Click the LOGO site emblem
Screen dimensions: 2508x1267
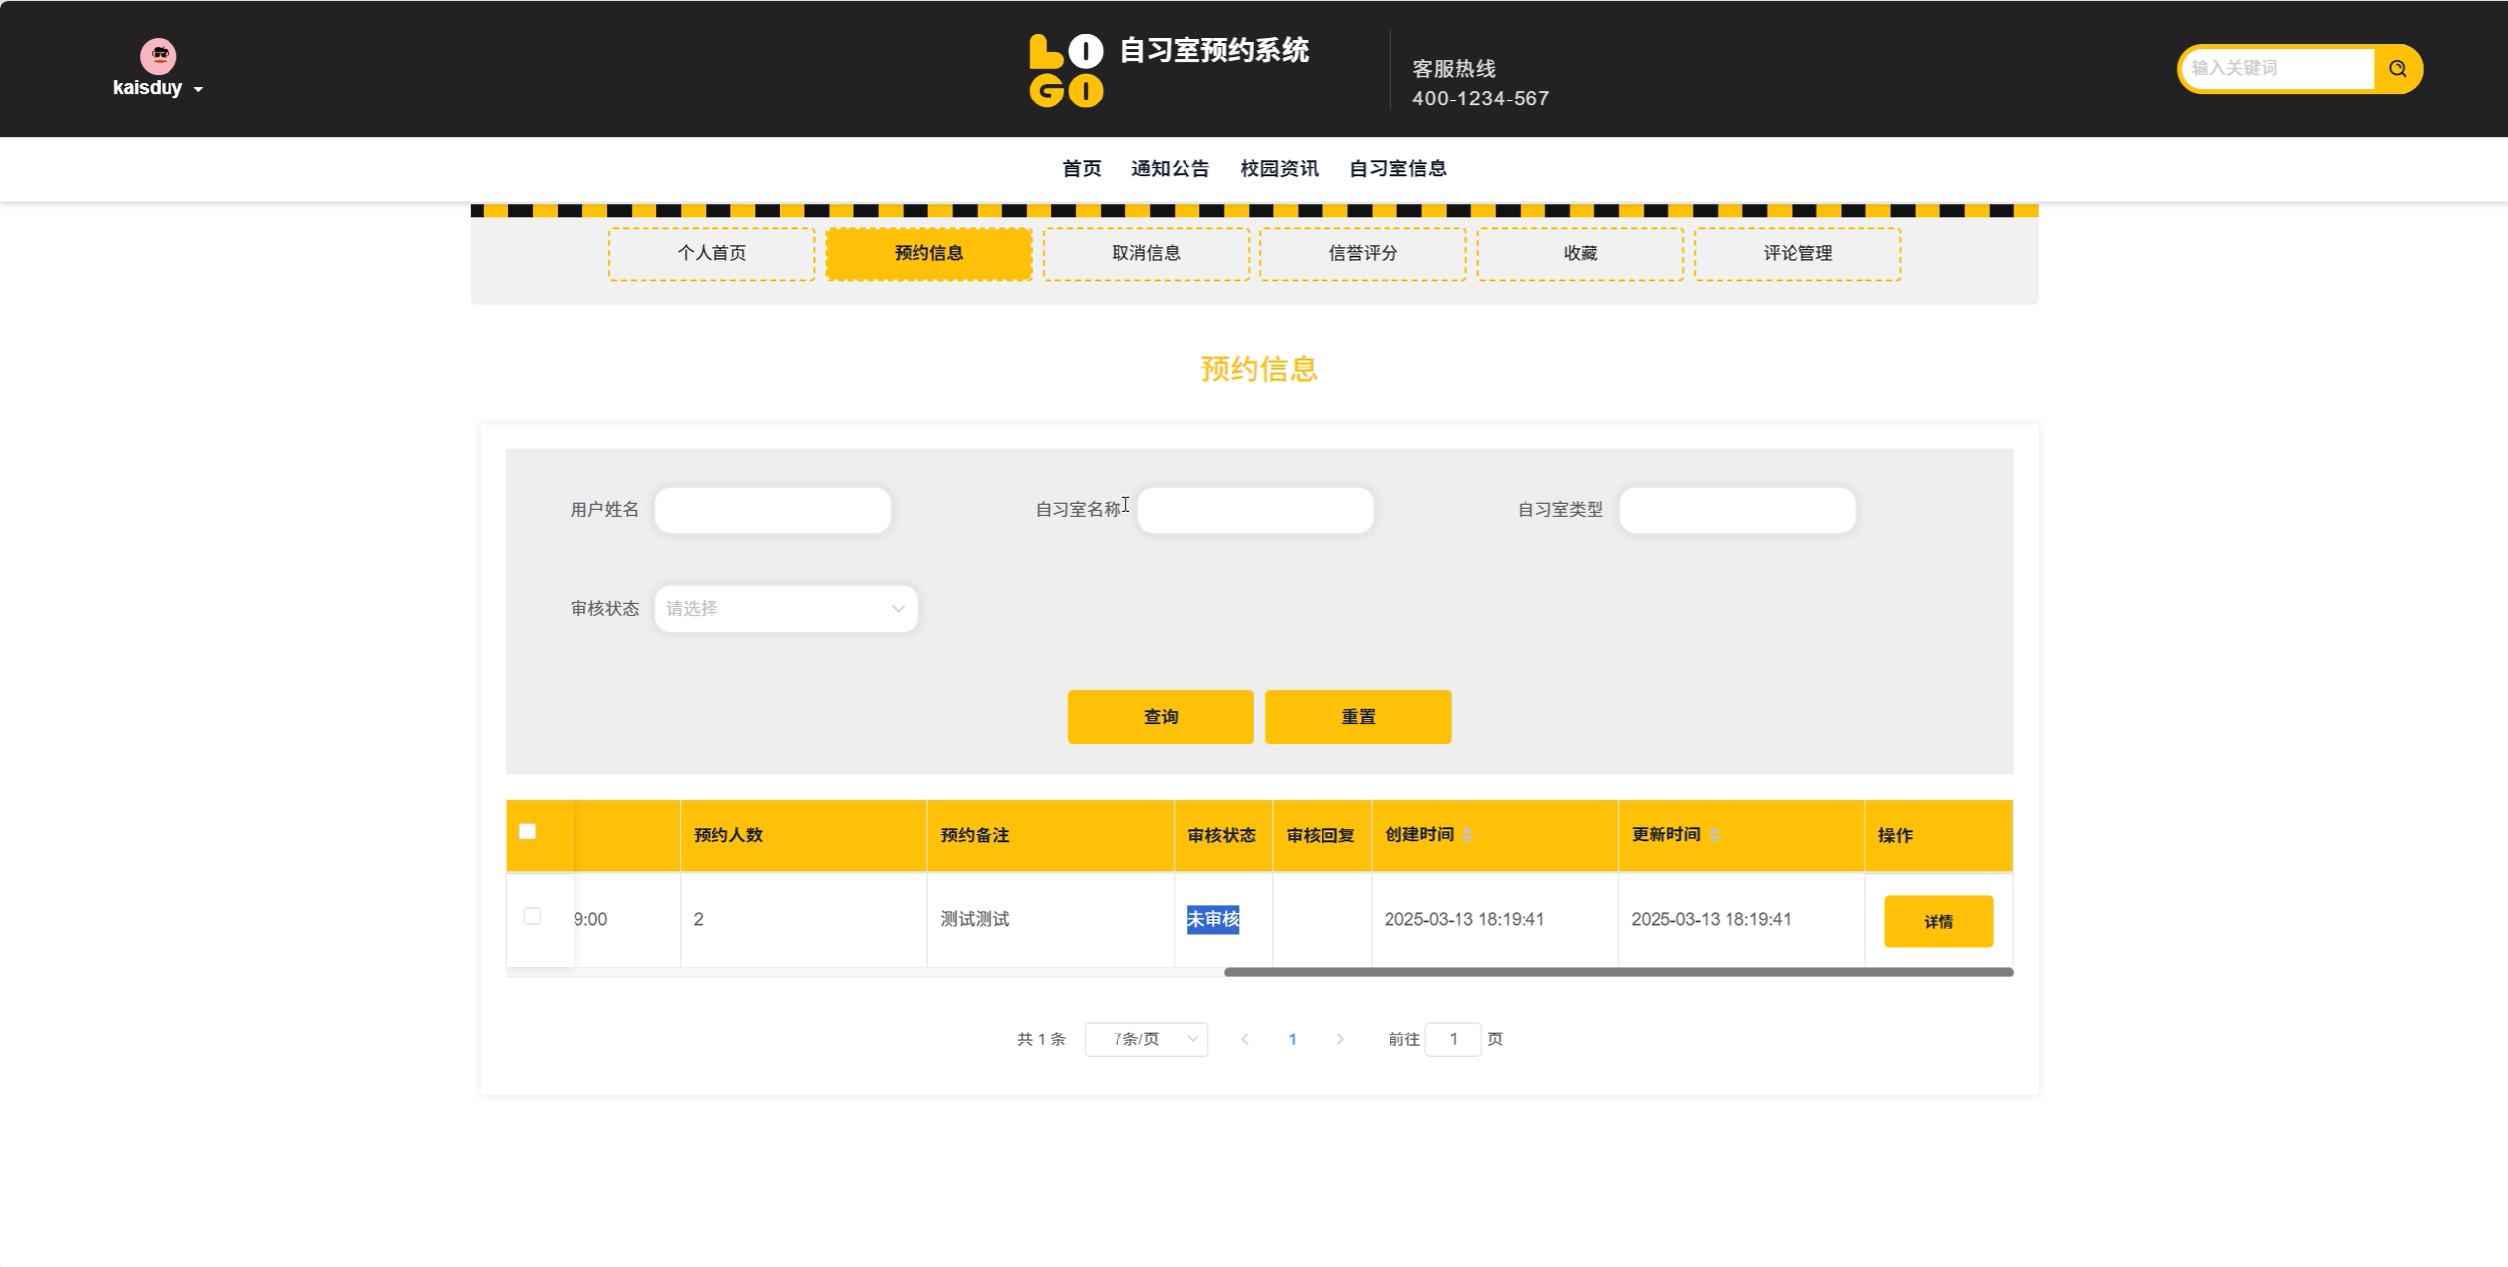click(x=1065, y=71)
